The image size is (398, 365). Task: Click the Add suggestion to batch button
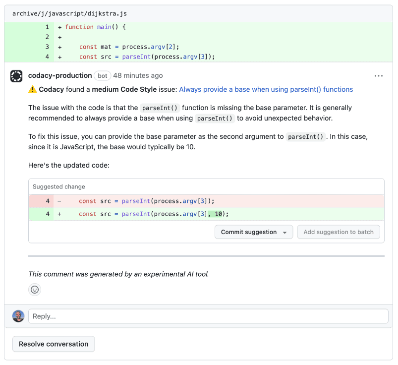[339, 232]
